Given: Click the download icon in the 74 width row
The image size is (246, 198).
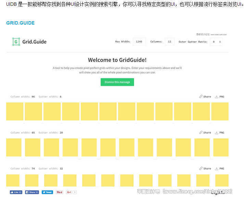Looking at the screenshot, I should click(x=217, y=169).
